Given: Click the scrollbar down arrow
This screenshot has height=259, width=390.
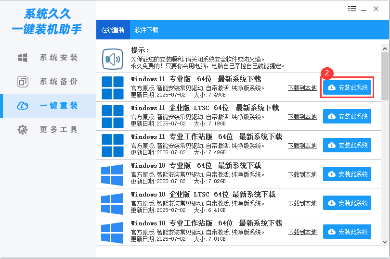Looking at the screenshot, I should click(385, 242).
